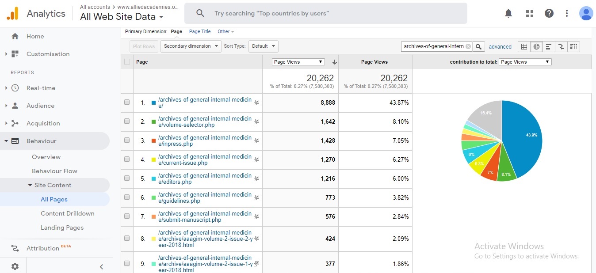The height and width of the screenshot is (273, 596).
Task: Select the pie chart percentage view icon
Action: (x=536, y=46)
